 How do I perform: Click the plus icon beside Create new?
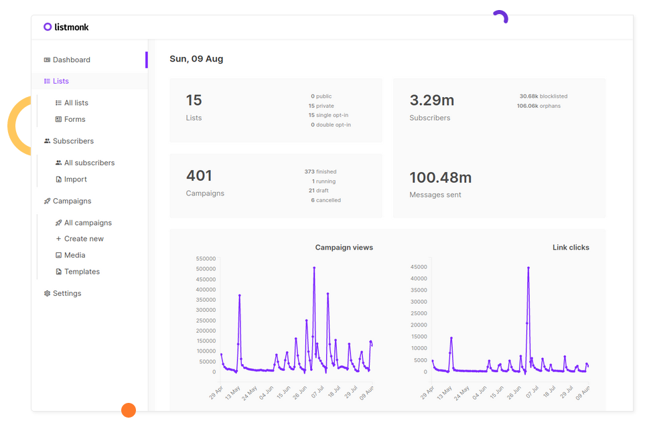coord(58,238)
